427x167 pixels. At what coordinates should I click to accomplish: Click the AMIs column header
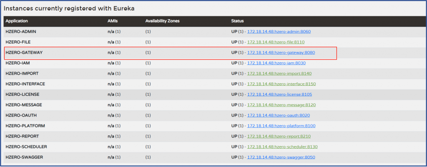point(112,21)
